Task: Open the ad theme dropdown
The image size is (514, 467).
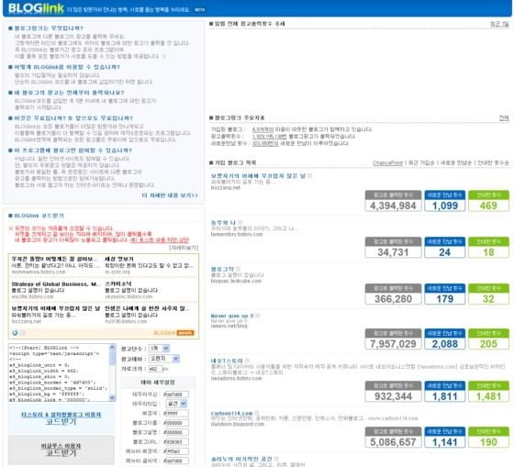Action: pyautogui.click(x=164, y=359)
